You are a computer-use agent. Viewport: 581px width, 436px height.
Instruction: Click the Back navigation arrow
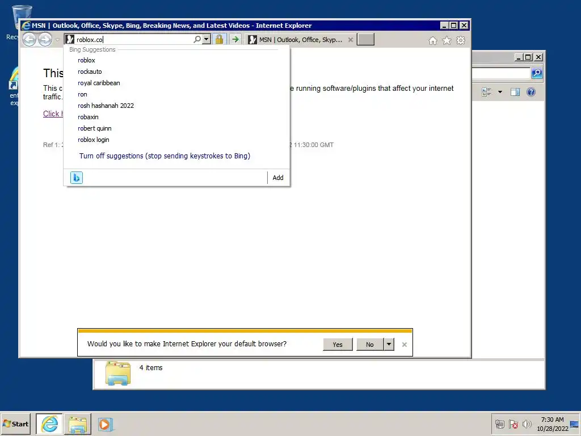pyautogui.click(x=30, y=39)
